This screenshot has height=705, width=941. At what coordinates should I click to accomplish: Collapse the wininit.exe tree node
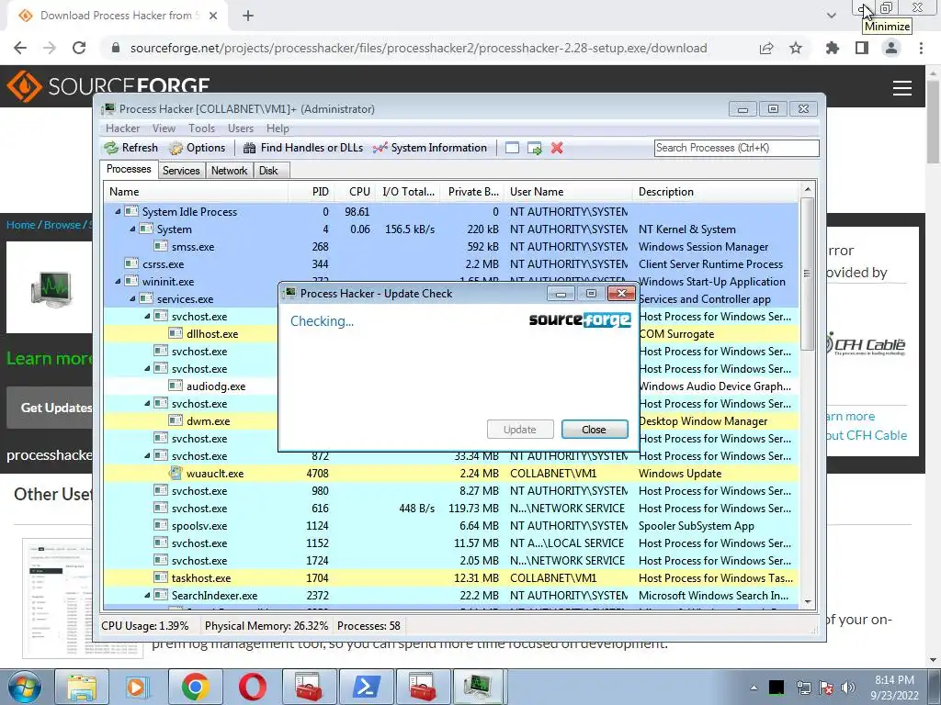point(118,282)
